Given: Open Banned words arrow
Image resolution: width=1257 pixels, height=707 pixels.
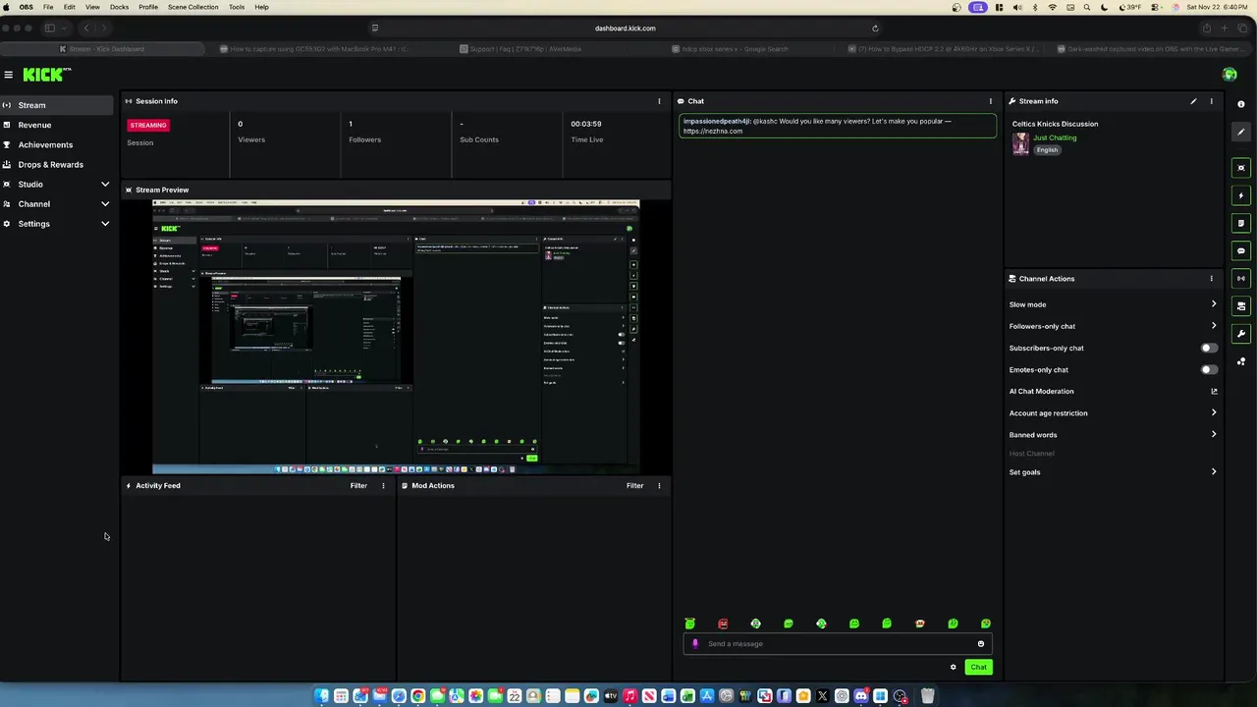Looking at the screenshot, I should pos(1214,435).
